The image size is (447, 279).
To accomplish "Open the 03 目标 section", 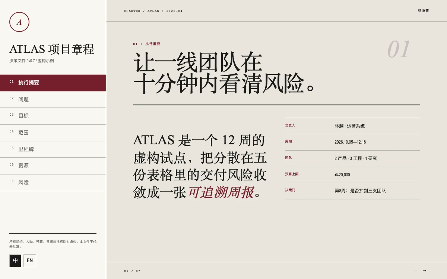I will pos(53,116).
